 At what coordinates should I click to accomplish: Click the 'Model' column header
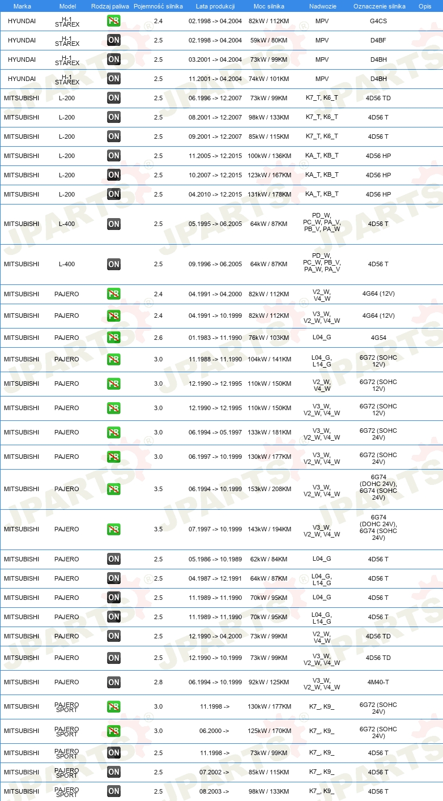(67, 6)
